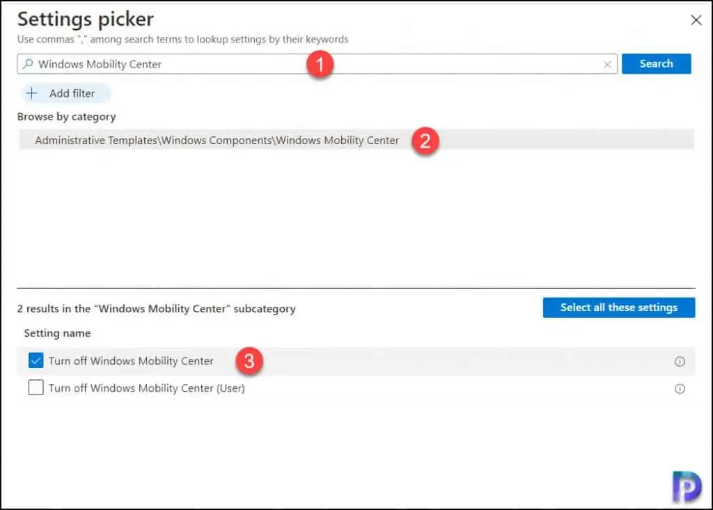Click the Setting name column header
The height and width of the screenshot is (510, 713).
pyautogui.click(x=57, y=333)
